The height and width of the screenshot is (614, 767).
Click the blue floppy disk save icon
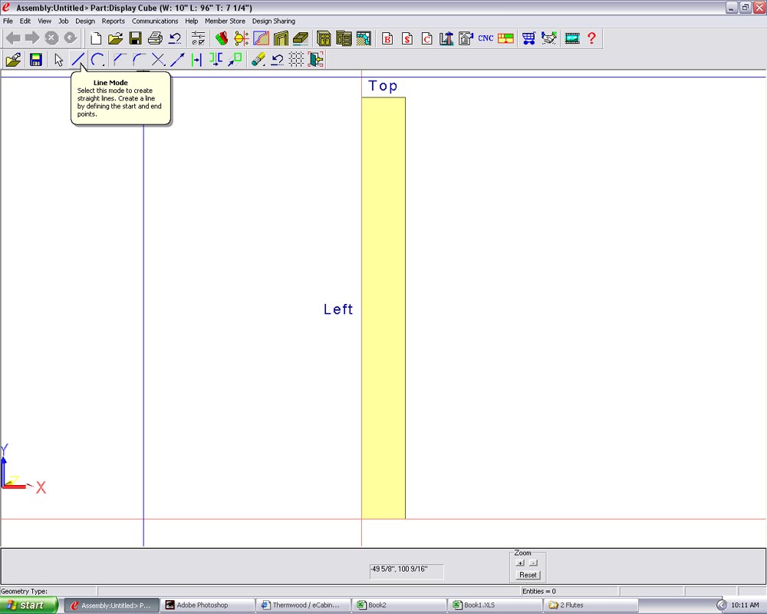coord(36,60)
